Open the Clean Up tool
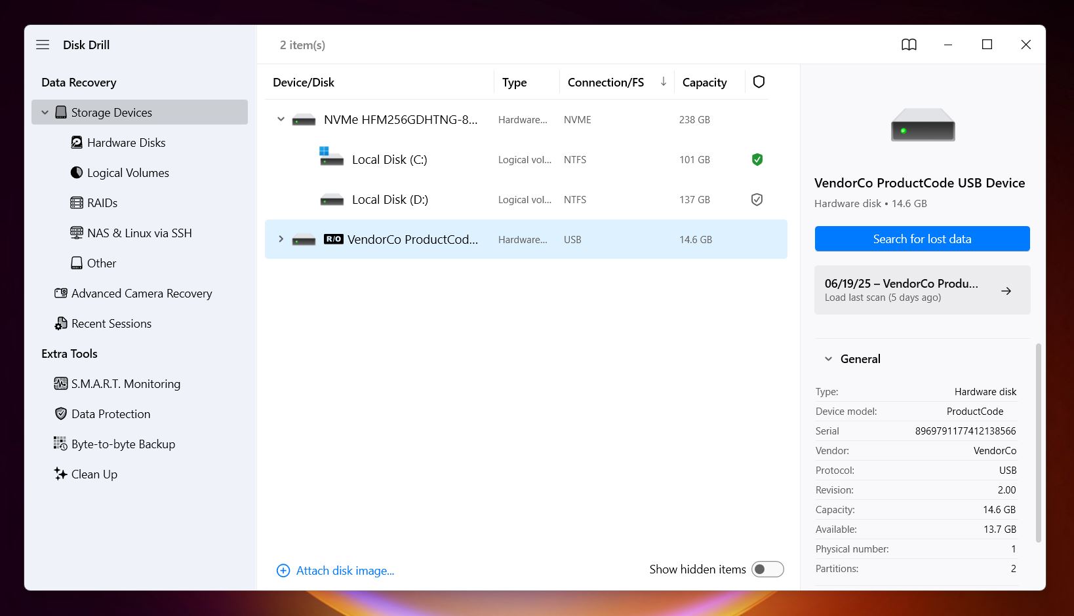The image size is (1074, 616). point(94,474)
